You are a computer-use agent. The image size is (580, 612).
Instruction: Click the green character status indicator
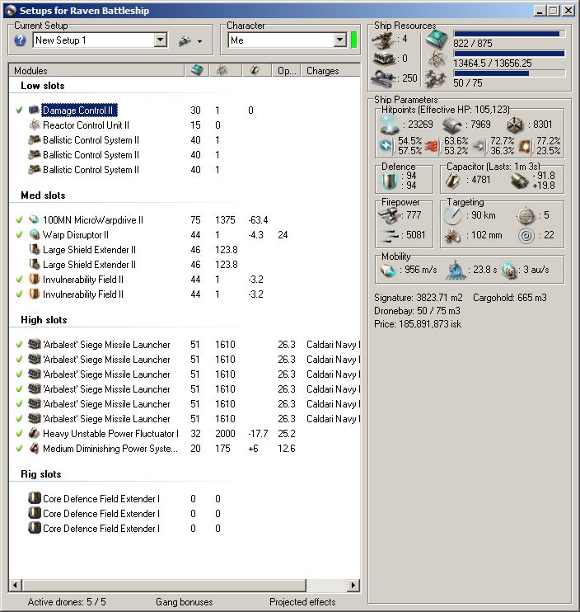coord(354,40)
